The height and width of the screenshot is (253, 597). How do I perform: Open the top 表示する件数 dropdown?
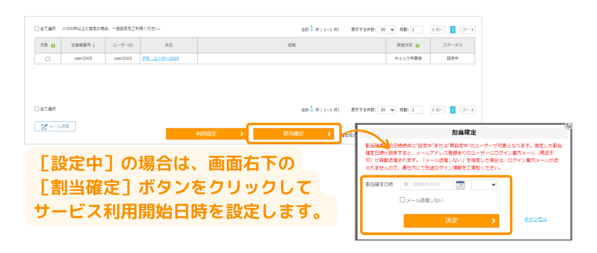[x=386, y=30]
